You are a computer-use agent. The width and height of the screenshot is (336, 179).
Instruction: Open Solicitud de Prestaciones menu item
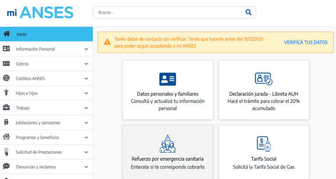click(x=46, y=152)
